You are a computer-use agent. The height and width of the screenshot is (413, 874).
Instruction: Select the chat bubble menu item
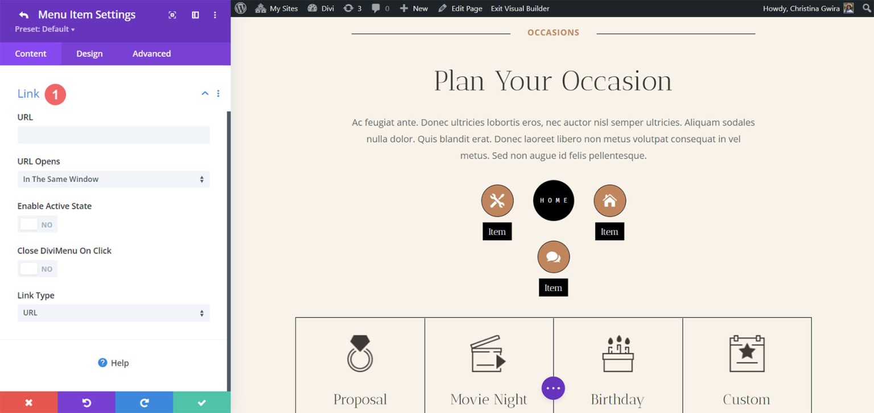(553, 256)
